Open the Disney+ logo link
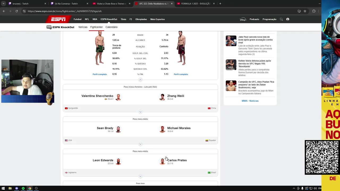This screenshot has height=191, width=340. click(243, 19)
